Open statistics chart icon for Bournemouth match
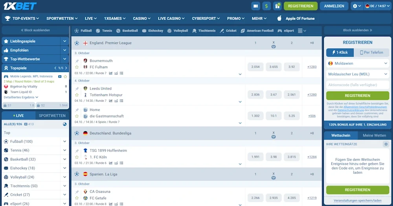This screenshot has height=206, width=393. (110, 73)
